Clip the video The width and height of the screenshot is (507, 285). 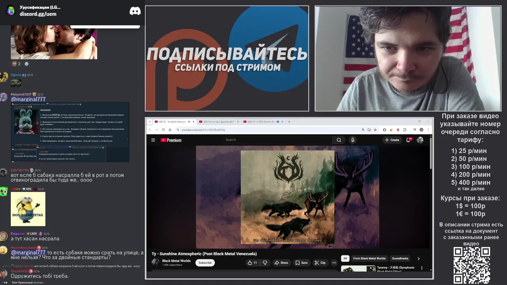[320, 262]
